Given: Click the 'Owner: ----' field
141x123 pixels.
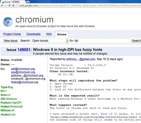Looking at the screenshot, I should pos(8,64).
